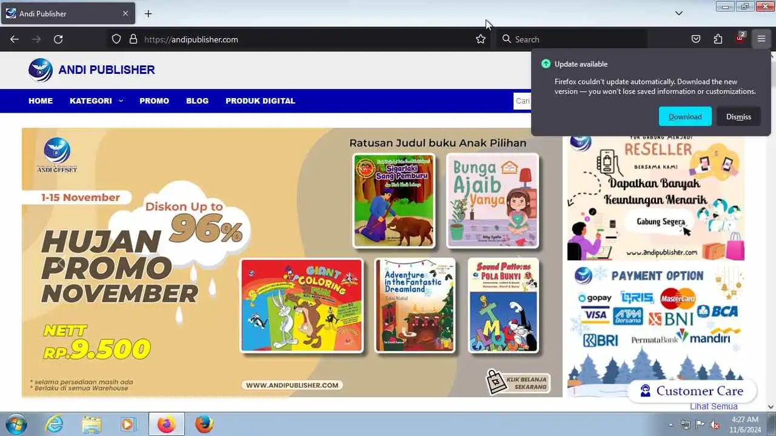Image resolution: width=776 pixels, height=436 pixels.
Task: Bookmark this page with star icon
Action: [x=481, y=39]
